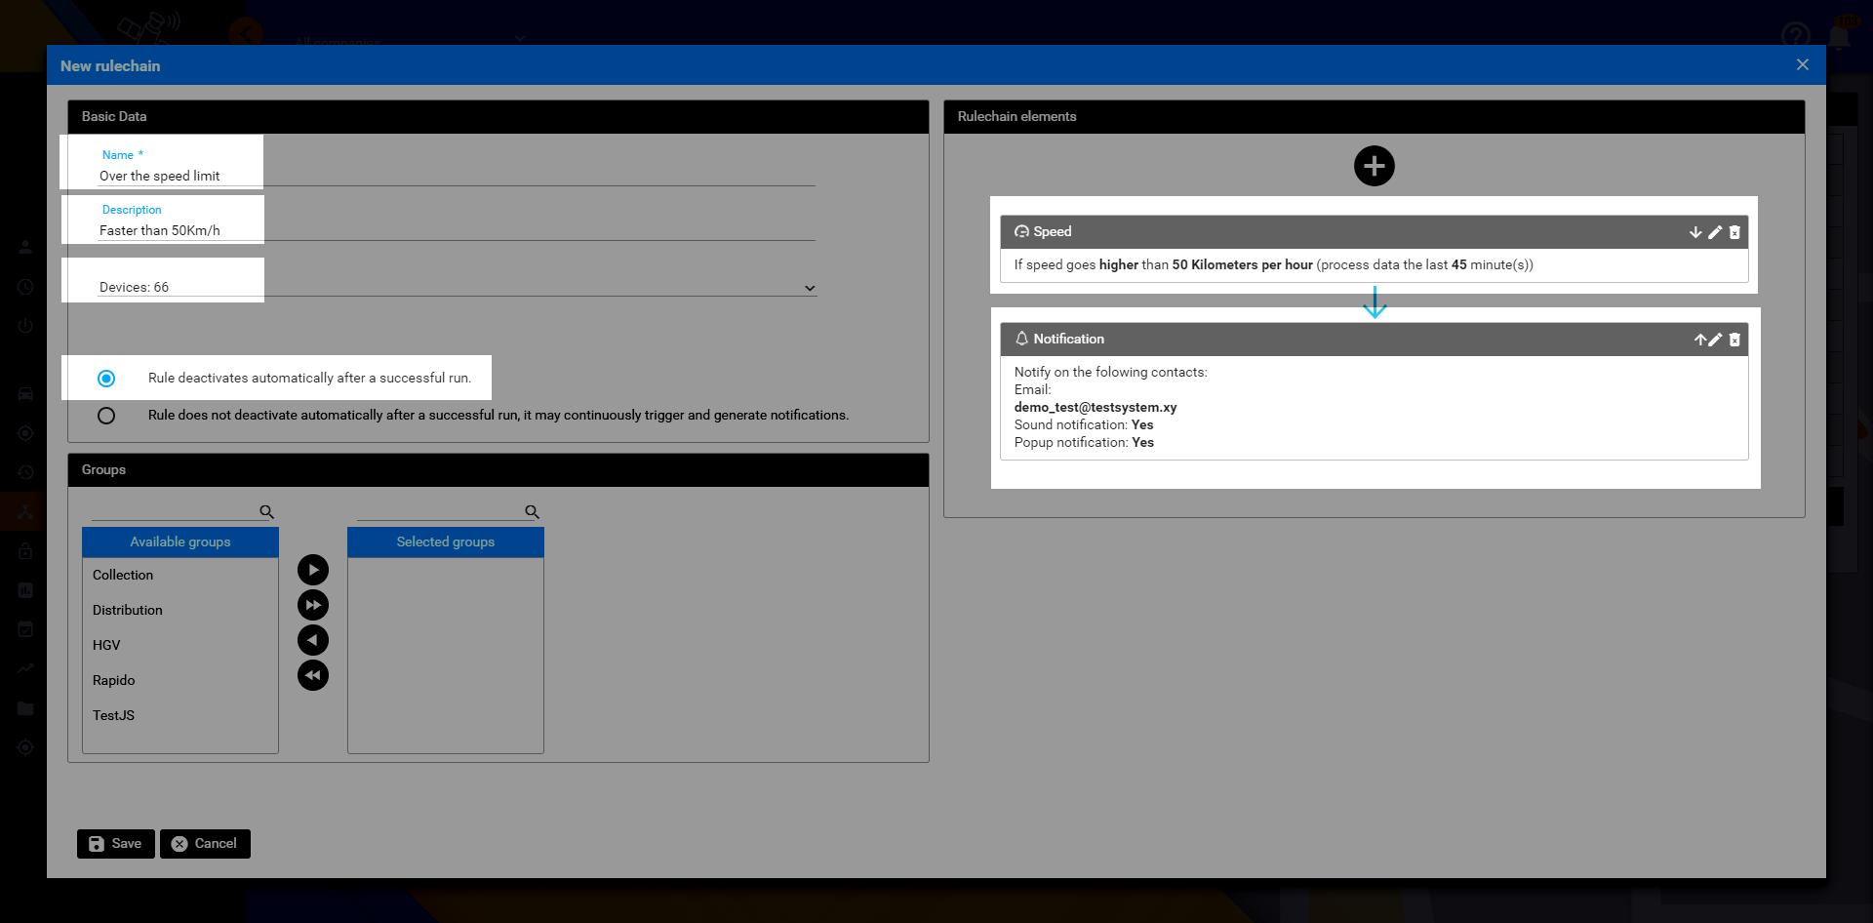
Task: Add a new rulechain element with plus icon
Action: pos(1374,166)
